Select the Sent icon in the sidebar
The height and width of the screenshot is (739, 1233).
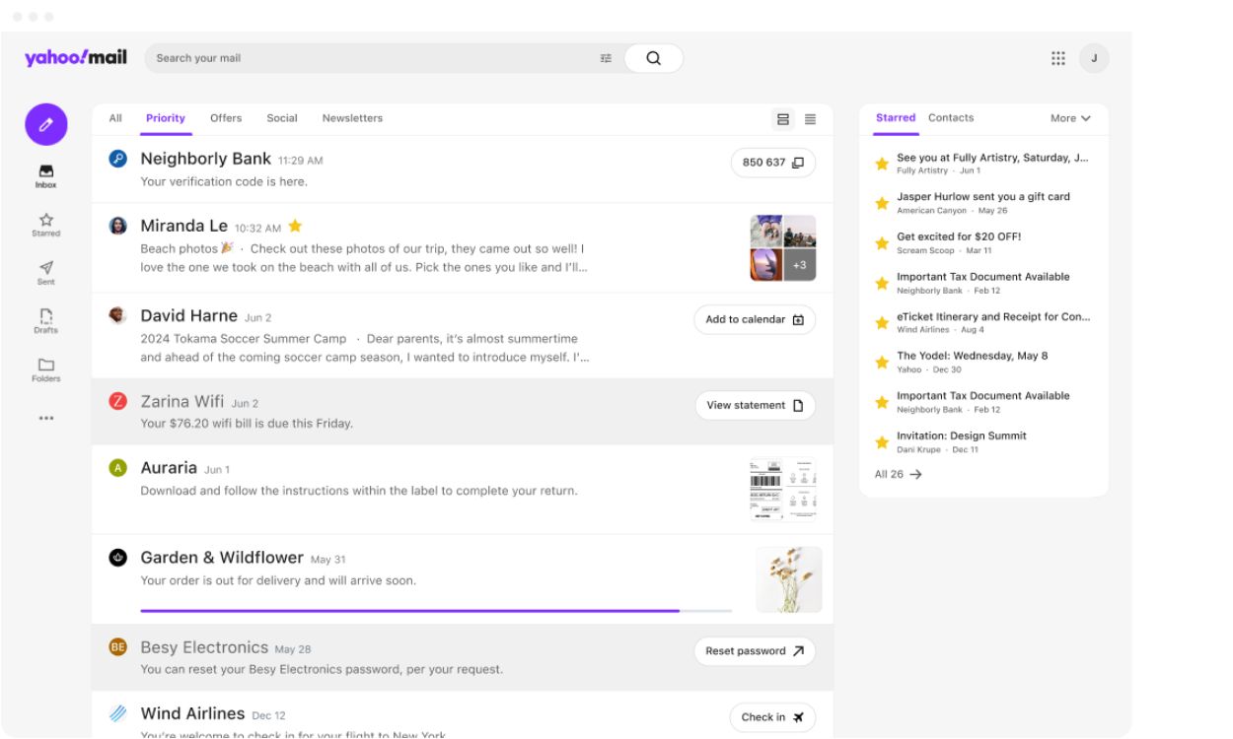(x=45, y=268)
